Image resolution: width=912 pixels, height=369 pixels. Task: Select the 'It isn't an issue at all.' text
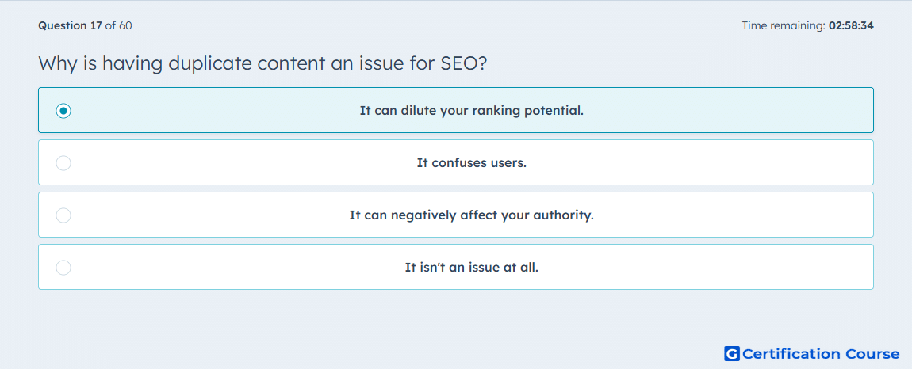pyautogui.click(x=472, y=268)
